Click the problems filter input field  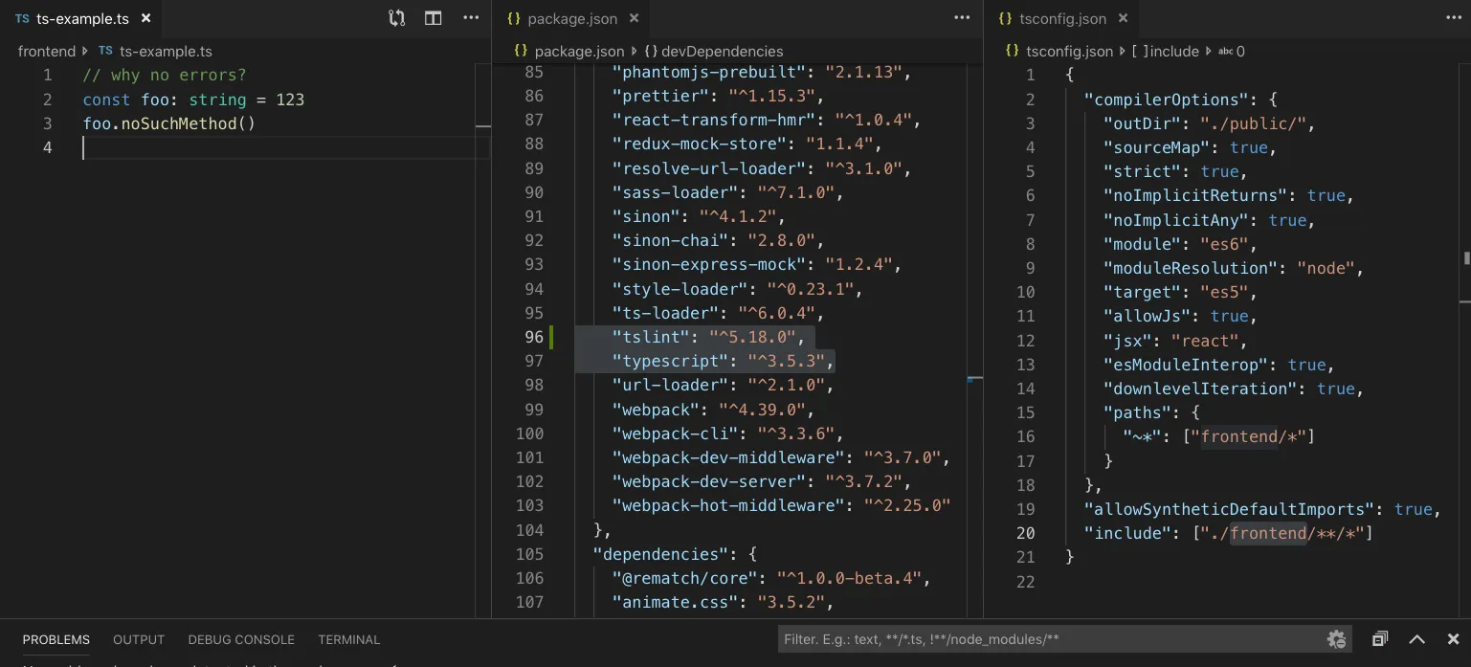click(x=1051, y=639)
